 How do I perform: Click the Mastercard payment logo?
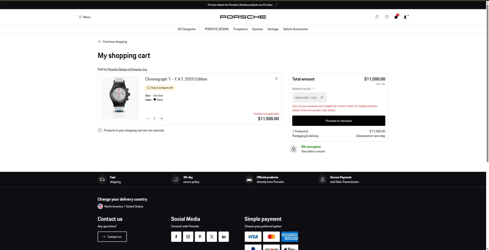[271, 237]
